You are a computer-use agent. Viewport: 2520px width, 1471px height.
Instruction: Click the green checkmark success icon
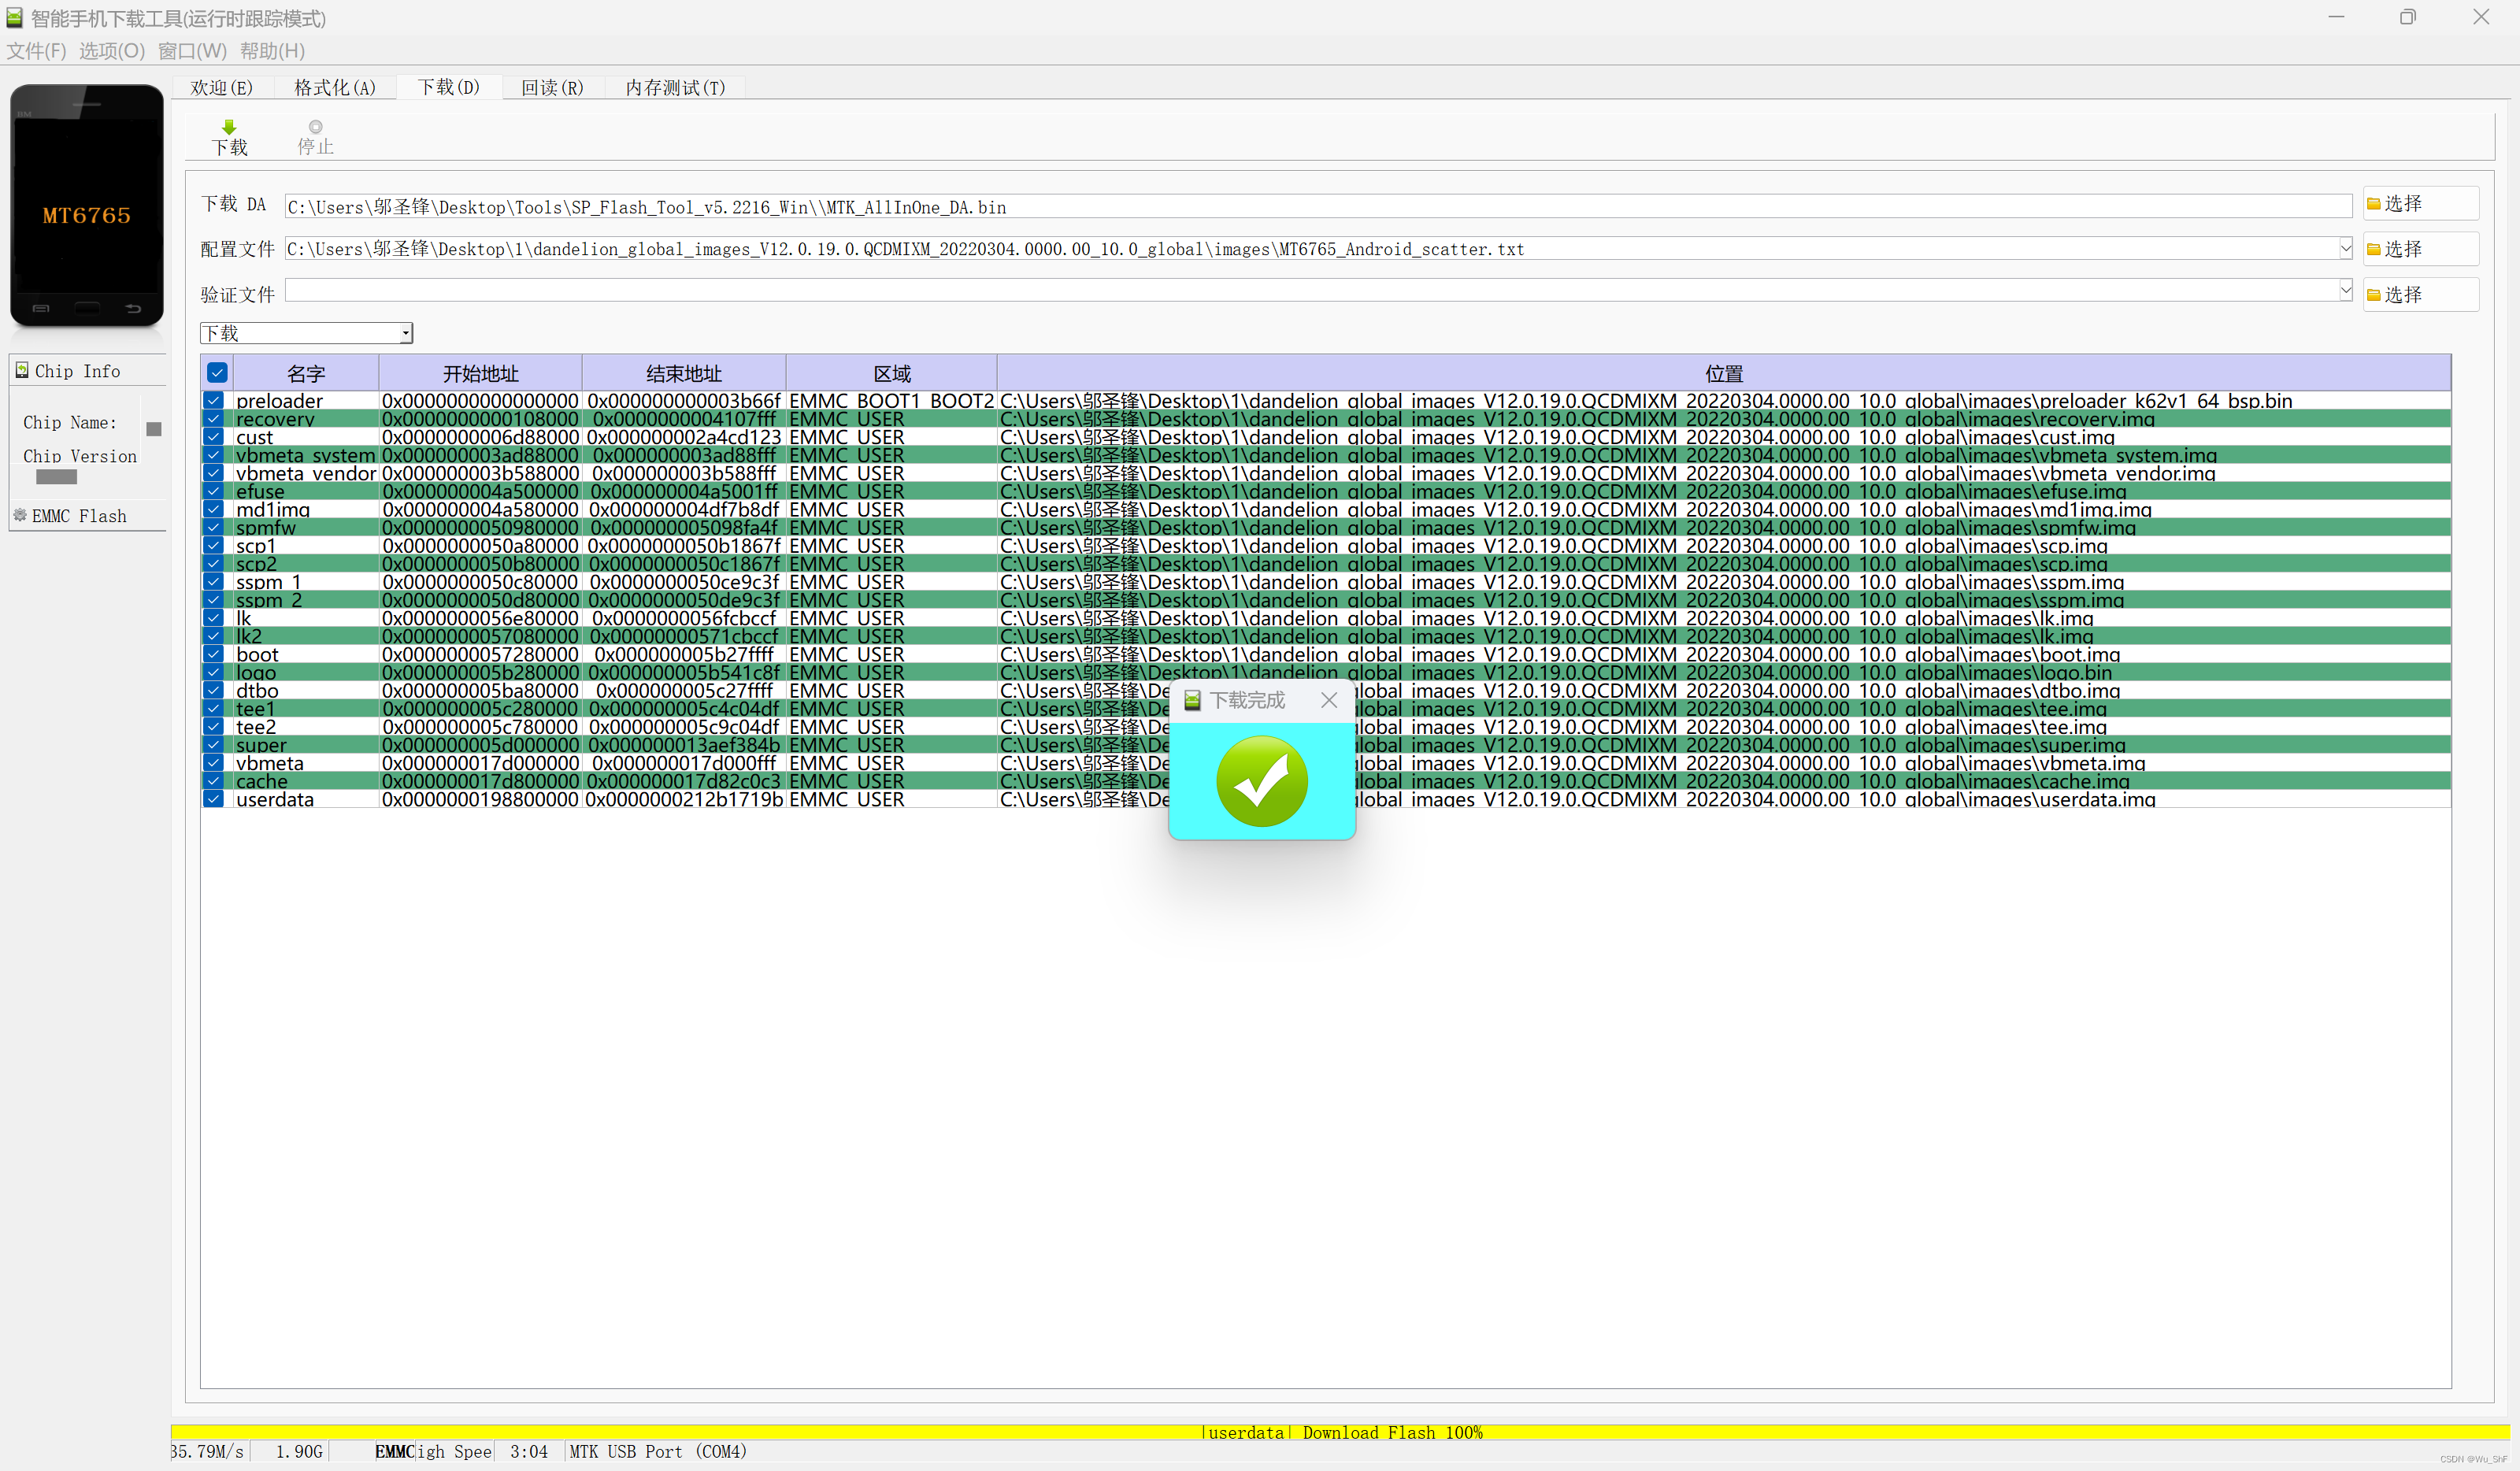pyautogui.click(x=1261, y=781)
